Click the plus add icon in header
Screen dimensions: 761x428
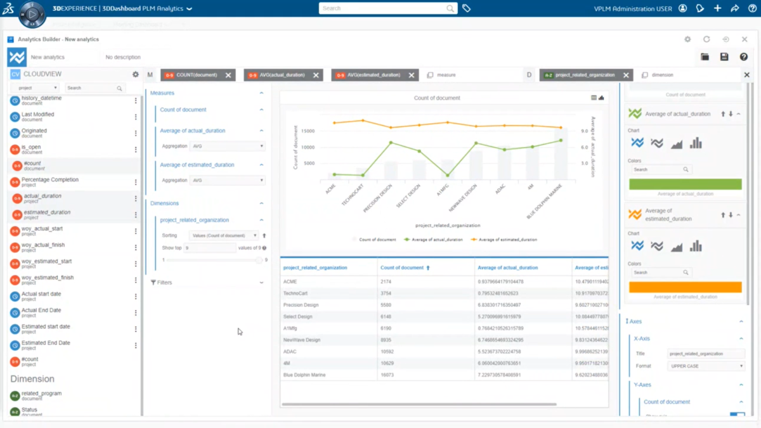717,9
